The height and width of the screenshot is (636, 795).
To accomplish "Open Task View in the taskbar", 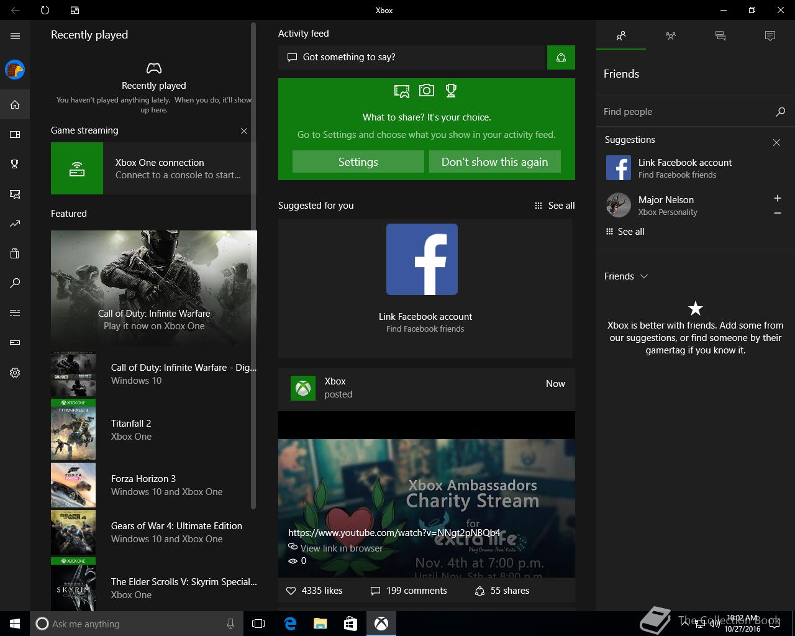I will click(x=258, y=624).
